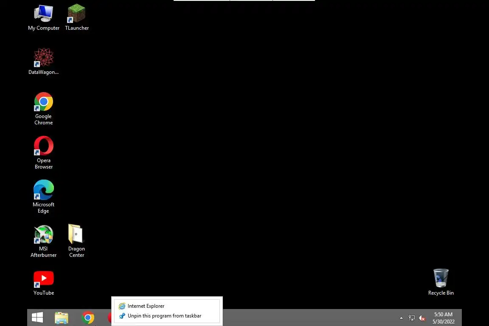Select the TLauncher Minecraft shortcut
Image resolution: width=489 pixels, height=326 pixels.
(x=77, y=18)
